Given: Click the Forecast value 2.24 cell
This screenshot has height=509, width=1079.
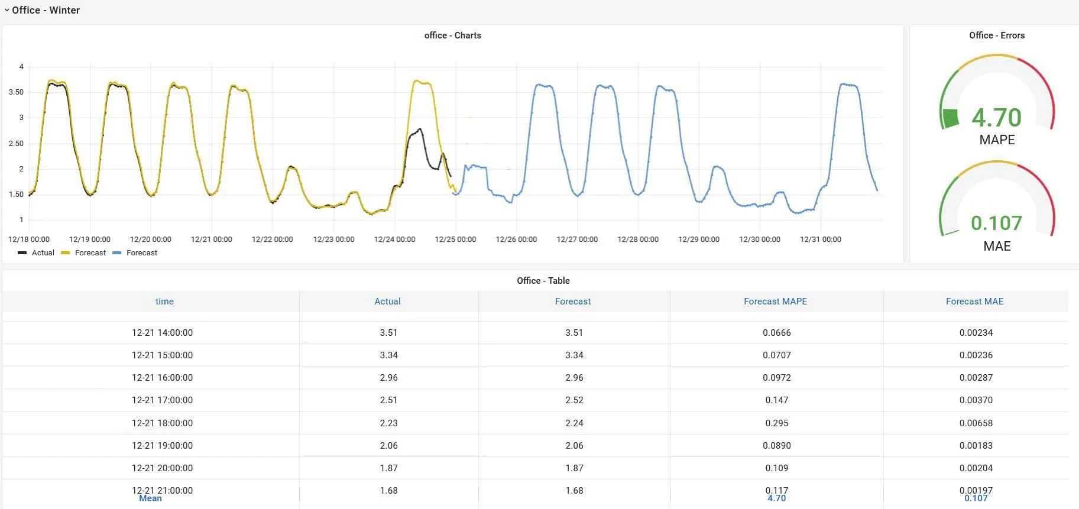Looking at the screenshot, I should coord(574,423).
